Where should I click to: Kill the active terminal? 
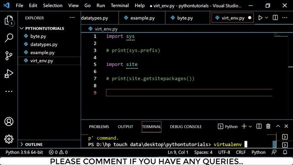pyautogui.click(x=268, y=126)
